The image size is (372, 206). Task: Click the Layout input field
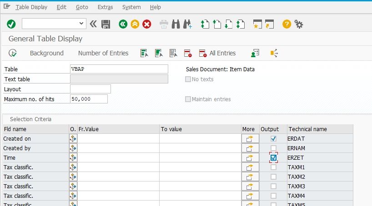pos(90,89)
